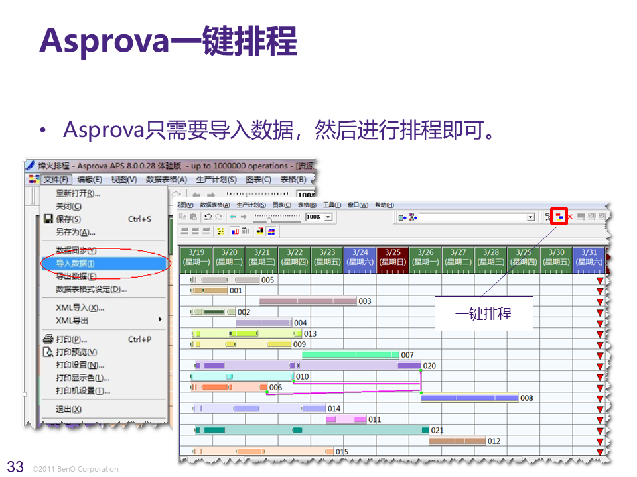Click the gray bar chart icon beside blue-red one

pos(246,231)
